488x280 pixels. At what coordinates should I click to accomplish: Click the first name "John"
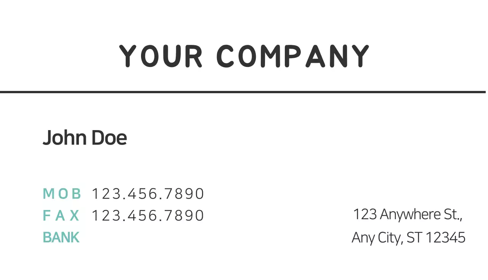[x=65, y=138]
